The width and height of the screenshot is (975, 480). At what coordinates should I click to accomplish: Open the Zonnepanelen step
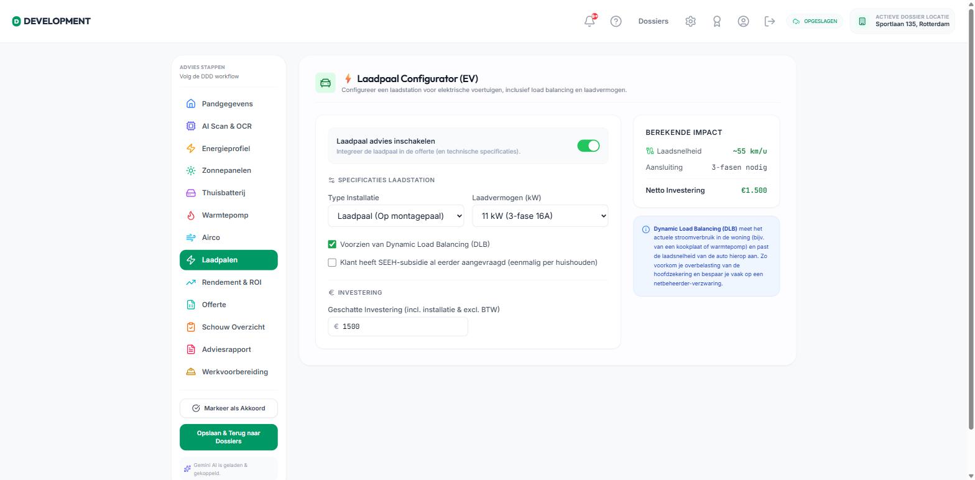229,170
